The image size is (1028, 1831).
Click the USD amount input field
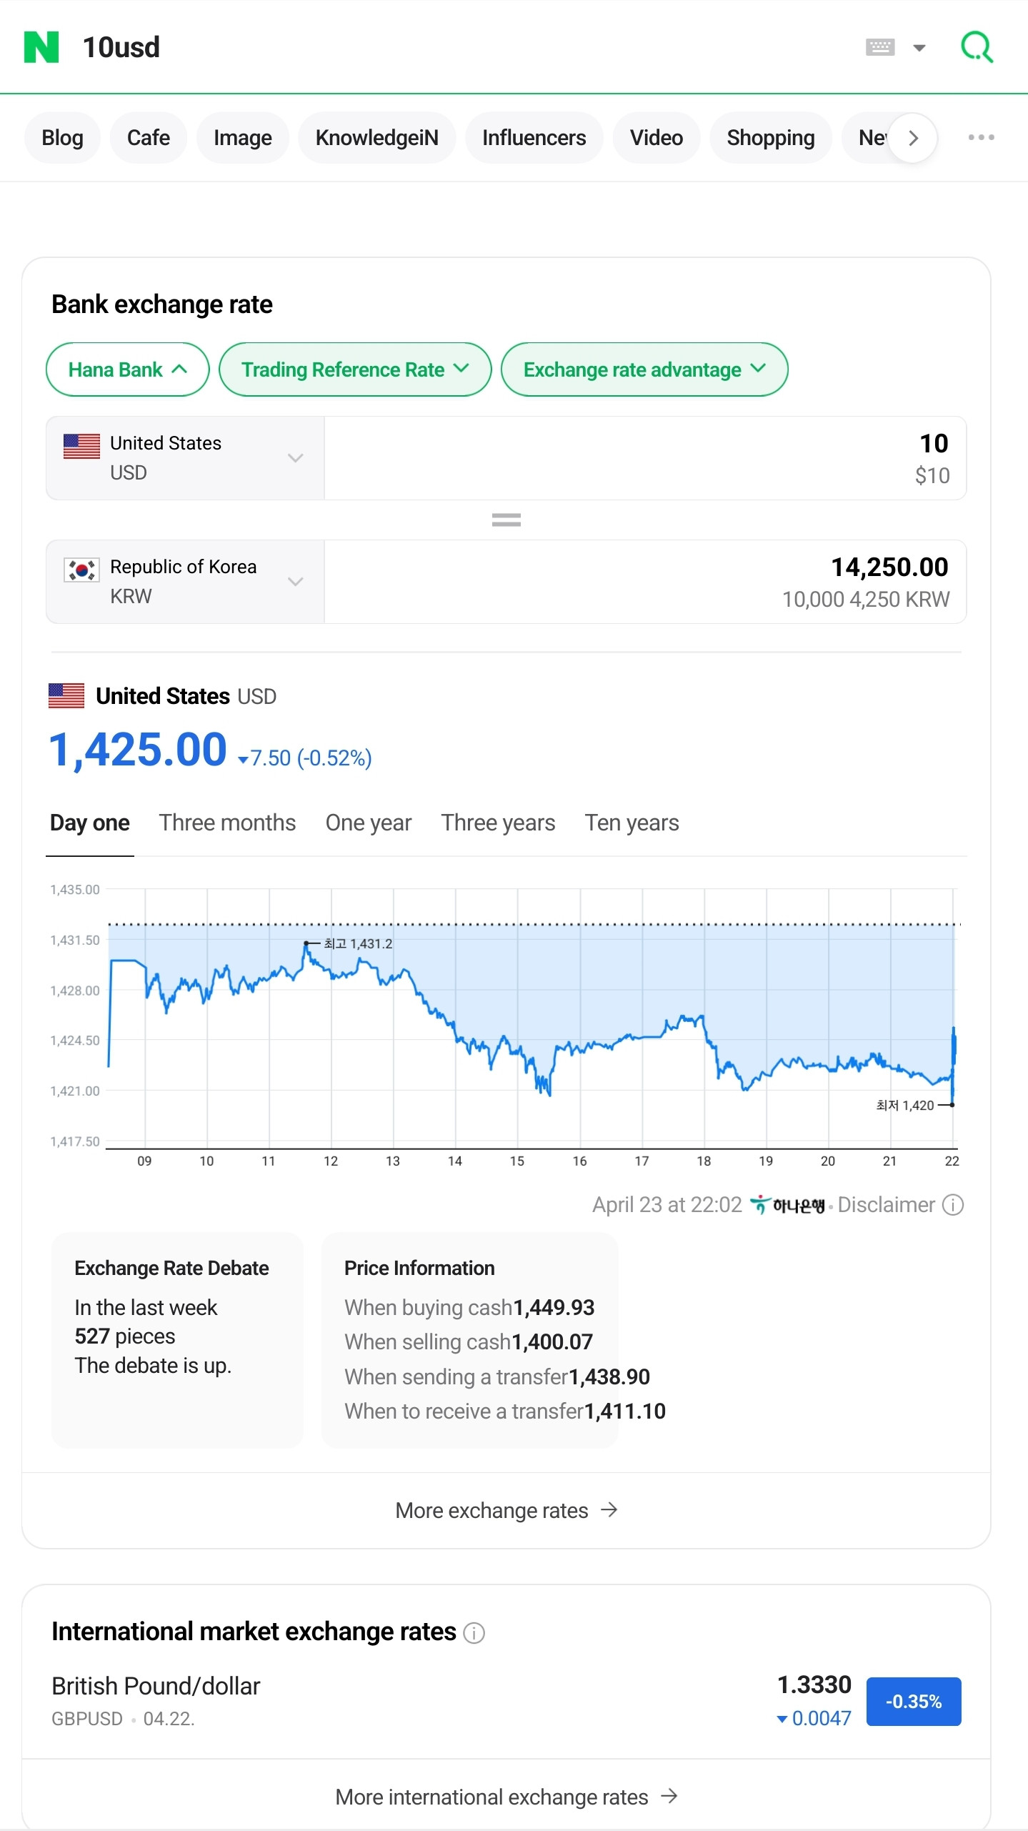pyautogui.click(x=644, y=458)
